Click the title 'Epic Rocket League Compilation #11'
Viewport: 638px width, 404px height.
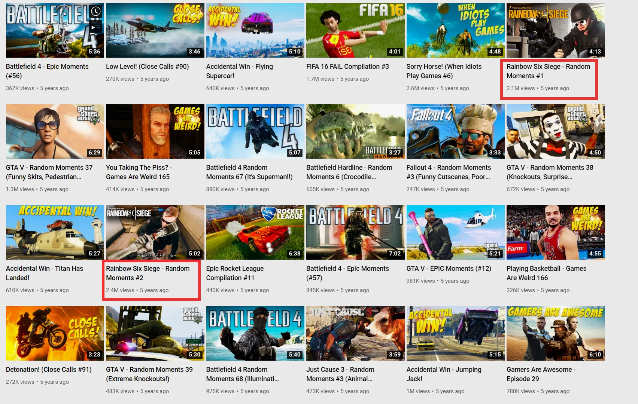point(235,273)
